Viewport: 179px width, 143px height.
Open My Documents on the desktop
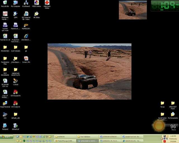point(173,115)
